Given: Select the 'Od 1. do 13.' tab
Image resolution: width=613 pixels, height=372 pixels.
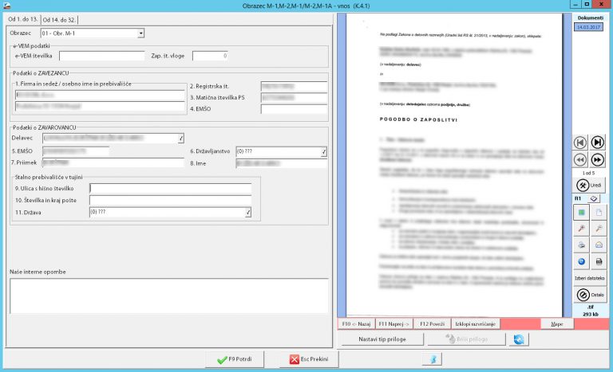Looking at the screenshot, I should 22,19.
